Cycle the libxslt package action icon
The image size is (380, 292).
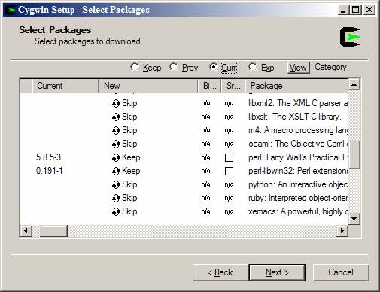click(116, 117)
